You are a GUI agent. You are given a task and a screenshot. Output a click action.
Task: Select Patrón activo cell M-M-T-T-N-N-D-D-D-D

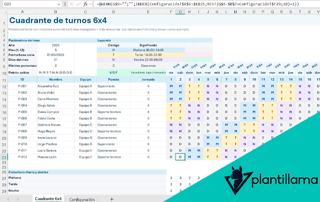pos(55,72)
